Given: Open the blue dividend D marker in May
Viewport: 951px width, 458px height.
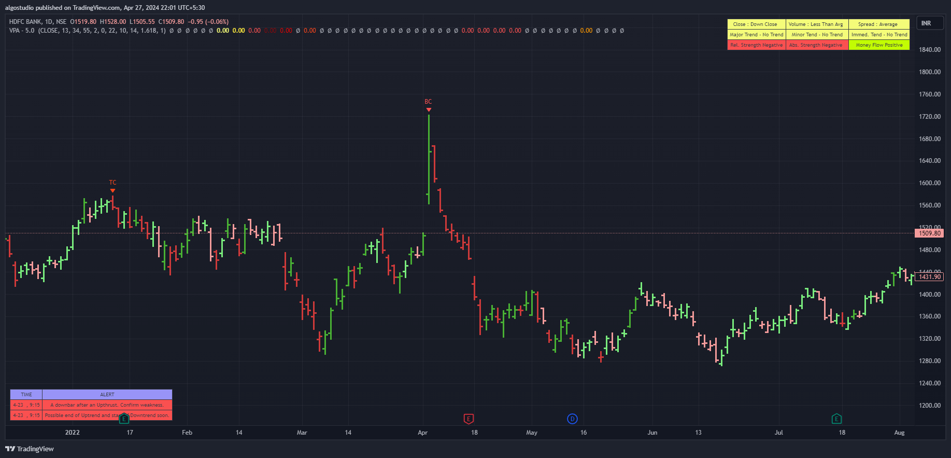Looking at the screenshot, I should 572,419.
